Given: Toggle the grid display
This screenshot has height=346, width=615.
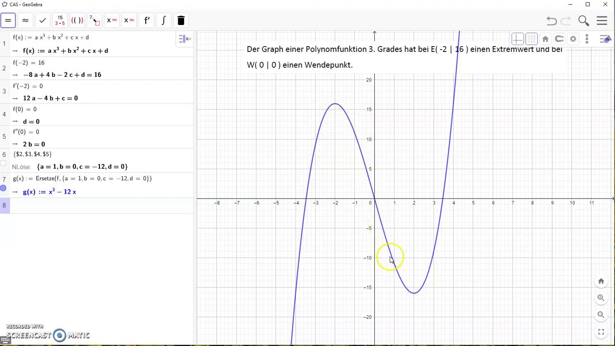Looking at the screenshot, I should tap(531, 39).
